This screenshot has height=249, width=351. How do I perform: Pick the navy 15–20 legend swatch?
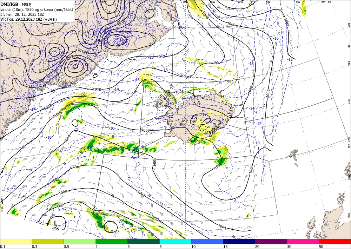[239, 241]
